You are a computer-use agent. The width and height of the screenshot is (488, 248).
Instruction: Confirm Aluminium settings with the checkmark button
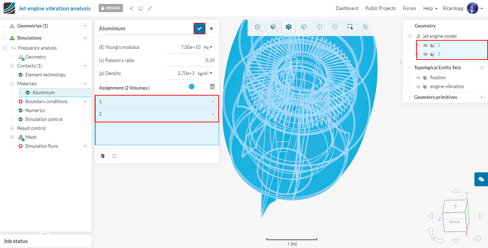[x=199, y=29]
